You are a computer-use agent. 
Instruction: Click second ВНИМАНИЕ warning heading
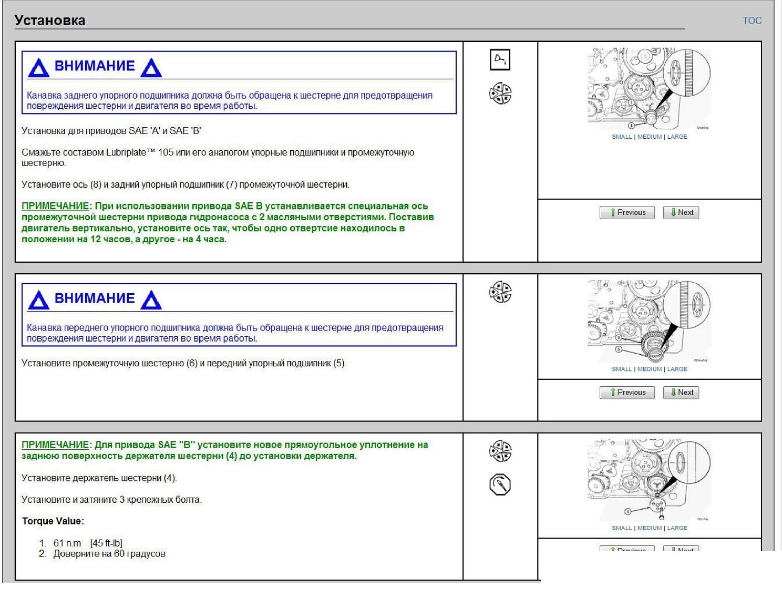[95, 298]
